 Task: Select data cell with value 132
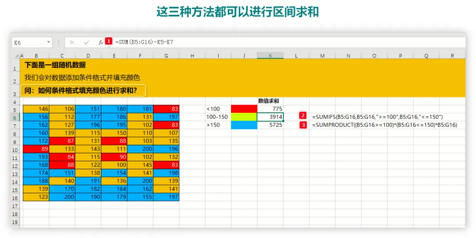(166, 156)
